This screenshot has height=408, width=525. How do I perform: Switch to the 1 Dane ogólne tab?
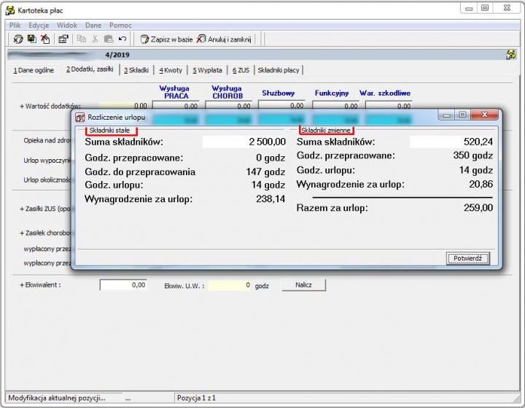34,70
